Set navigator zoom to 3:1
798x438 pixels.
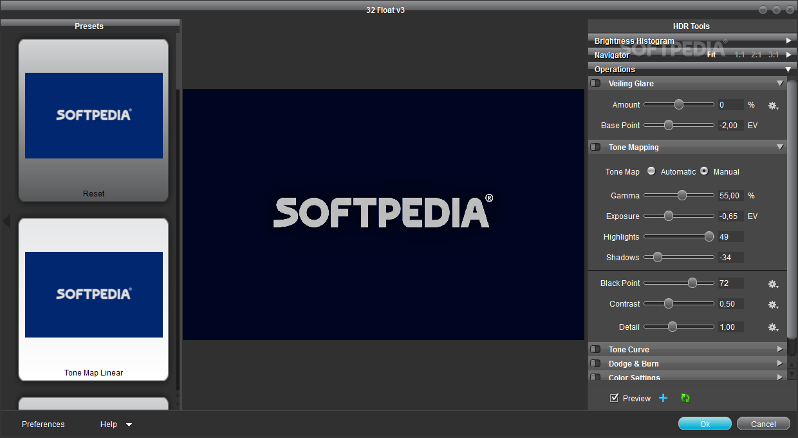773,55
